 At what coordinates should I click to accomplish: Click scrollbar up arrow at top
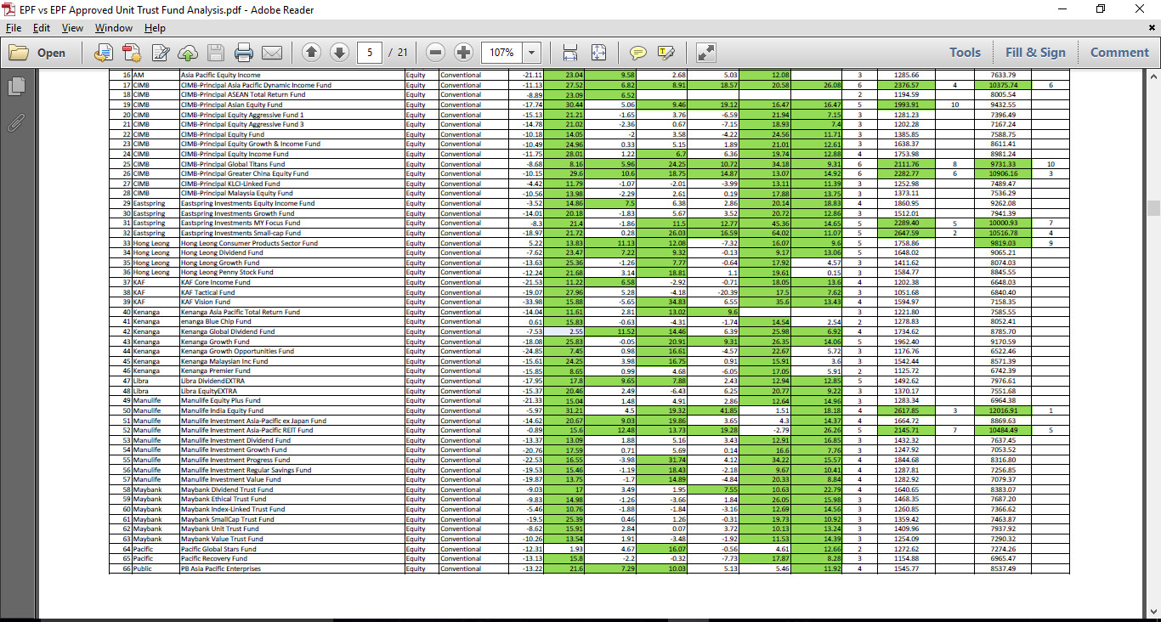click(x=1153, y=78)
